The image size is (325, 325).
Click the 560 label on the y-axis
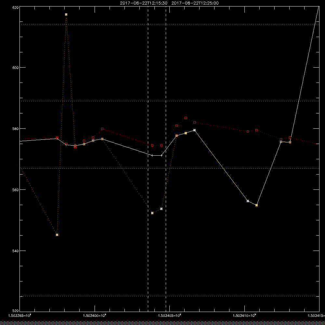(15, 190)
